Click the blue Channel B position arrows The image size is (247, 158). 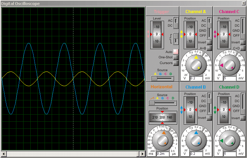tap(181, 110)
